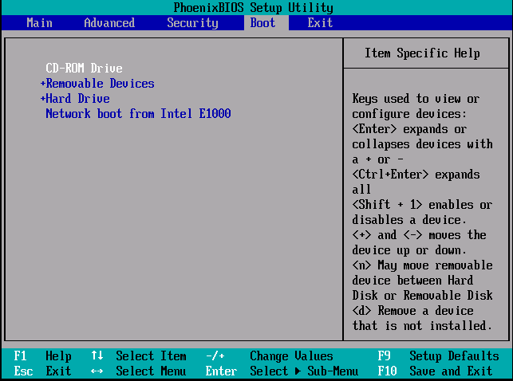Click help text '<Ctrl+Enter> expands'
513x381 pixels.
pos(416,175)
